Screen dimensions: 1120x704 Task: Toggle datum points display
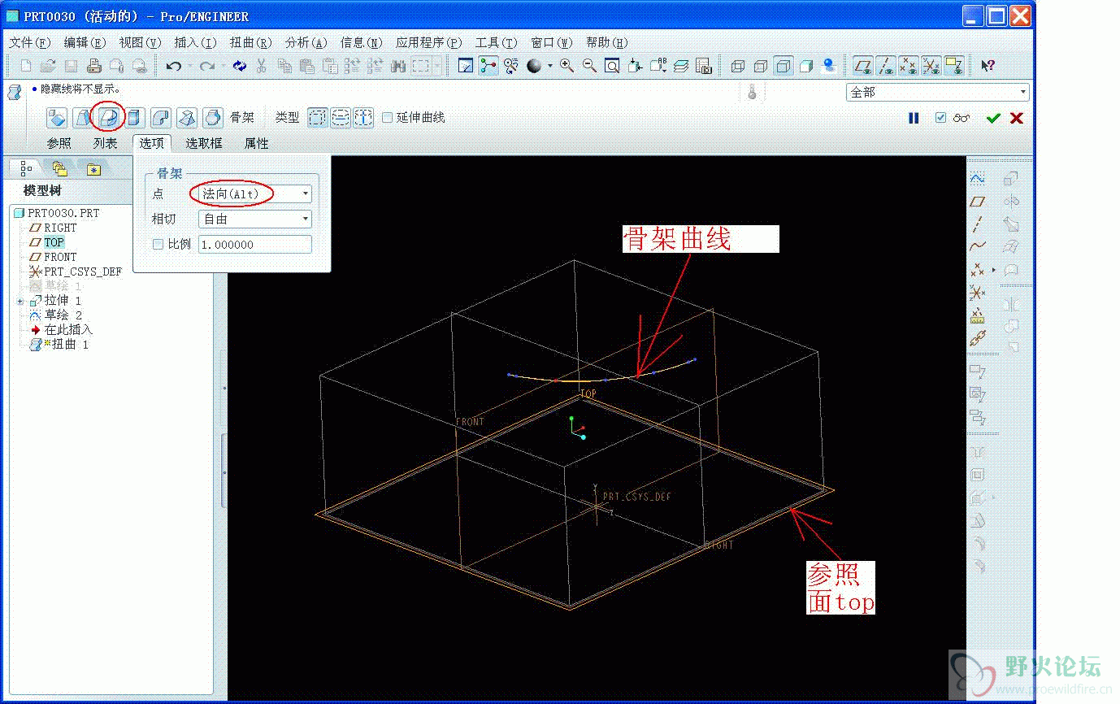(x=909, y=66)
